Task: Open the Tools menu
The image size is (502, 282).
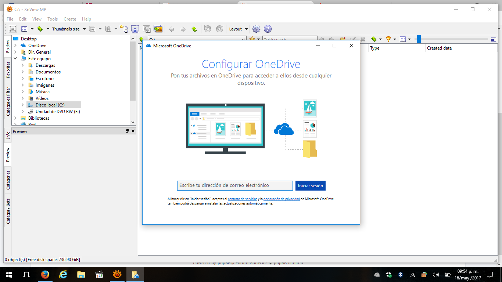Action: click(53, 19)
